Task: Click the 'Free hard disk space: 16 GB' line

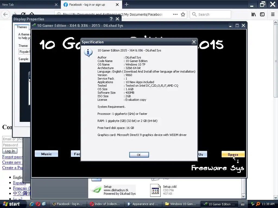Action: [x=116, y=128]
